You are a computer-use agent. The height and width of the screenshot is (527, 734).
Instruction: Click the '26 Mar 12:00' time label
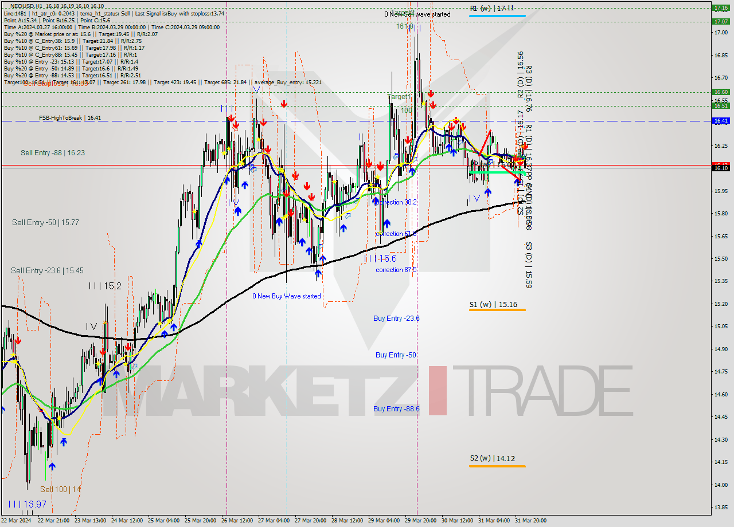(237, 521)
